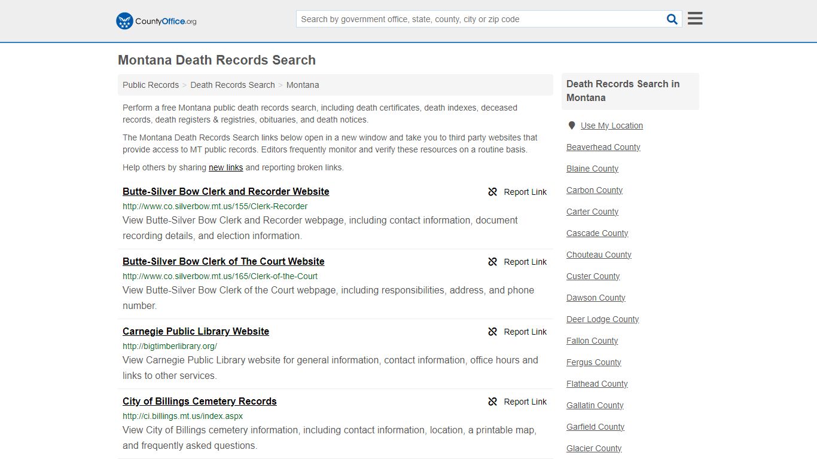
Task: Click broken-link icon for Clerk and Recorder
Action: 493,192
